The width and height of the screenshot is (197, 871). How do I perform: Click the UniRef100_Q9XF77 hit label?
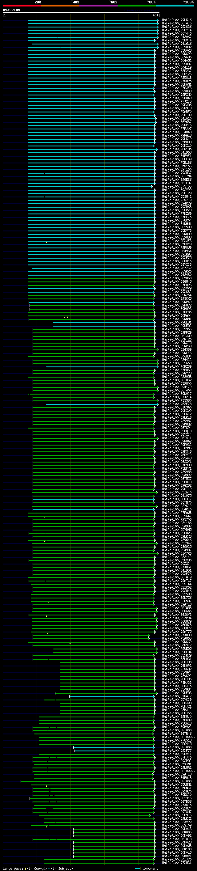pyautogui.click(x=177, y=750)
